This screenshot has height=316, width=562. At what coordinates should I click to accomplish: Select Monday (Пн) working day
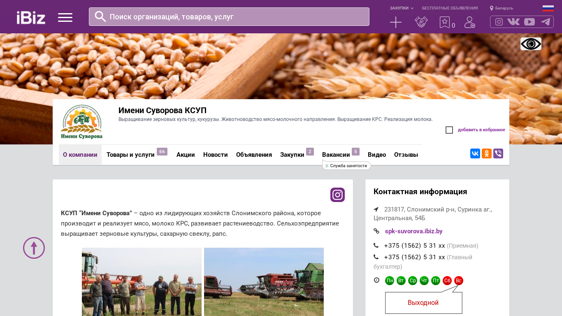coord(390,281)
